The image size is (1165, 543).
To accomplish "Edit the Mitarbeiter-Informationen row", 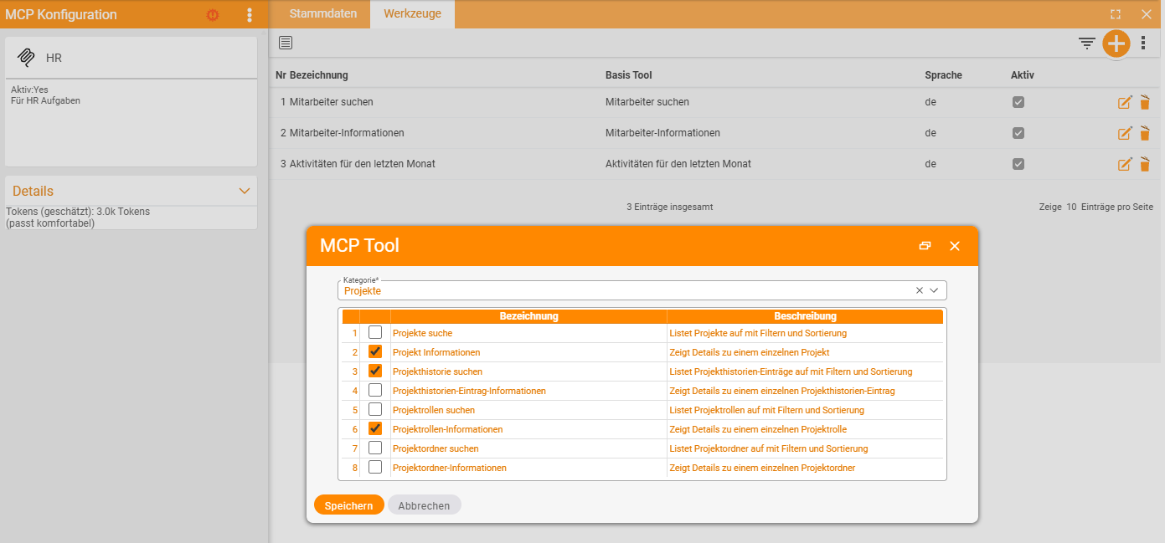I will (x=1125, y=133).
